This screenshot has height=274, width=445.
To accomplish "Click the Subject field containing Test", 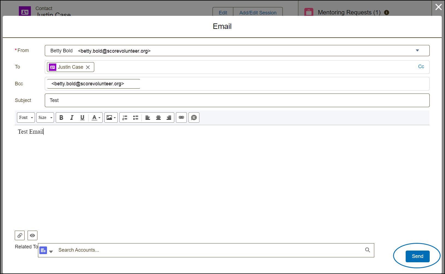I will 237,100.
